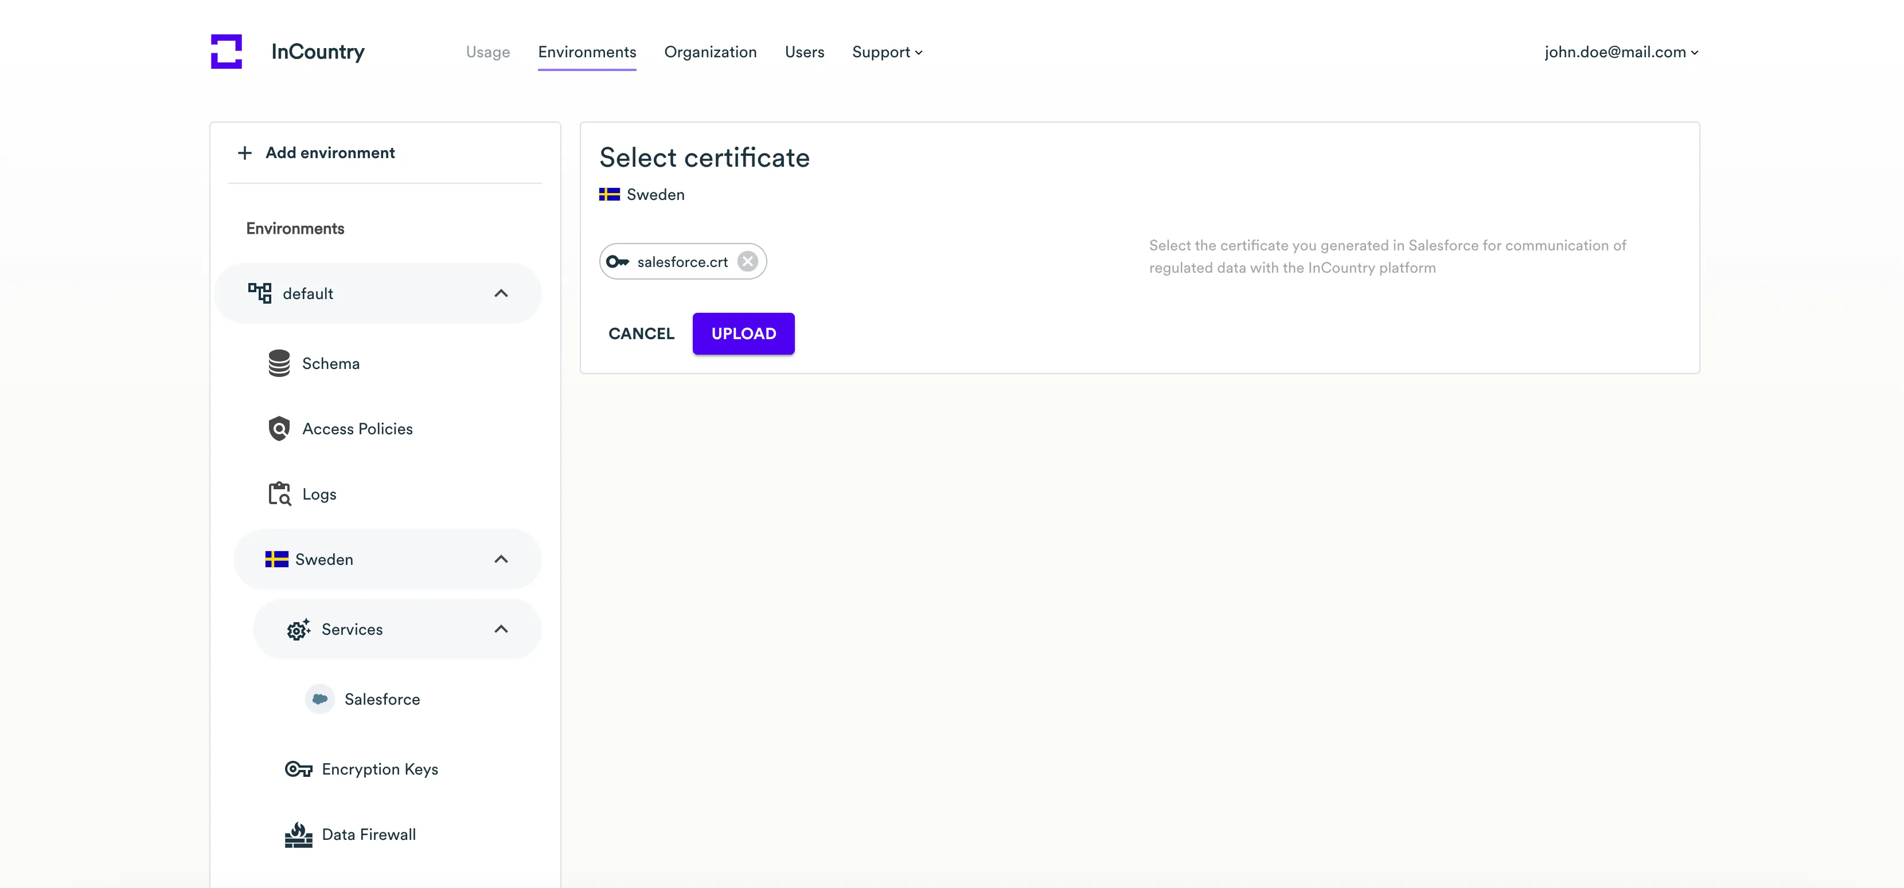Open john.doe@mail.com account menu

click(1620, 52)
